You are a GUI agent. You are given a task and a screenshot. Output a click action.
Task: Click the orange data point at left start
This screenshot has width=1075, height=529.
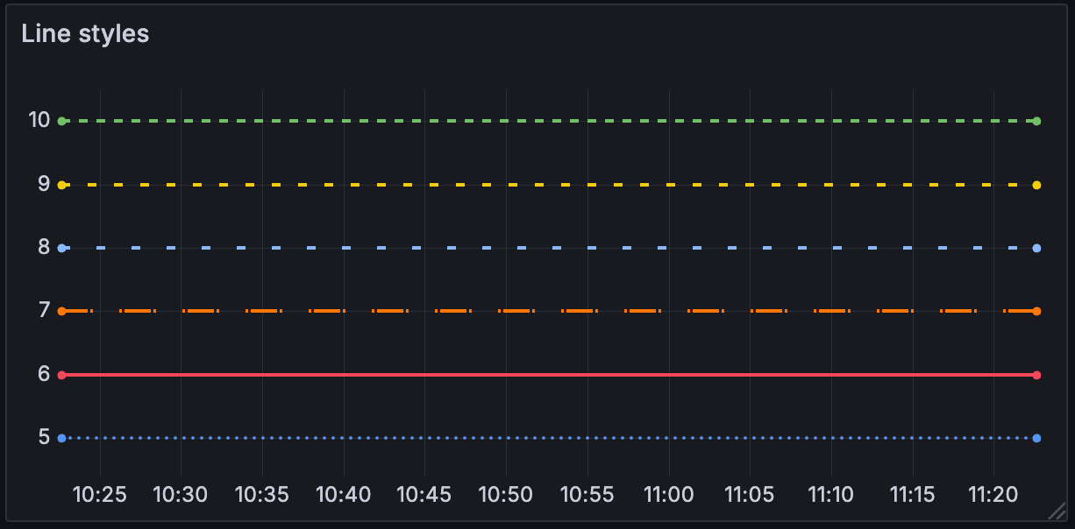click(x=61, y=311)
